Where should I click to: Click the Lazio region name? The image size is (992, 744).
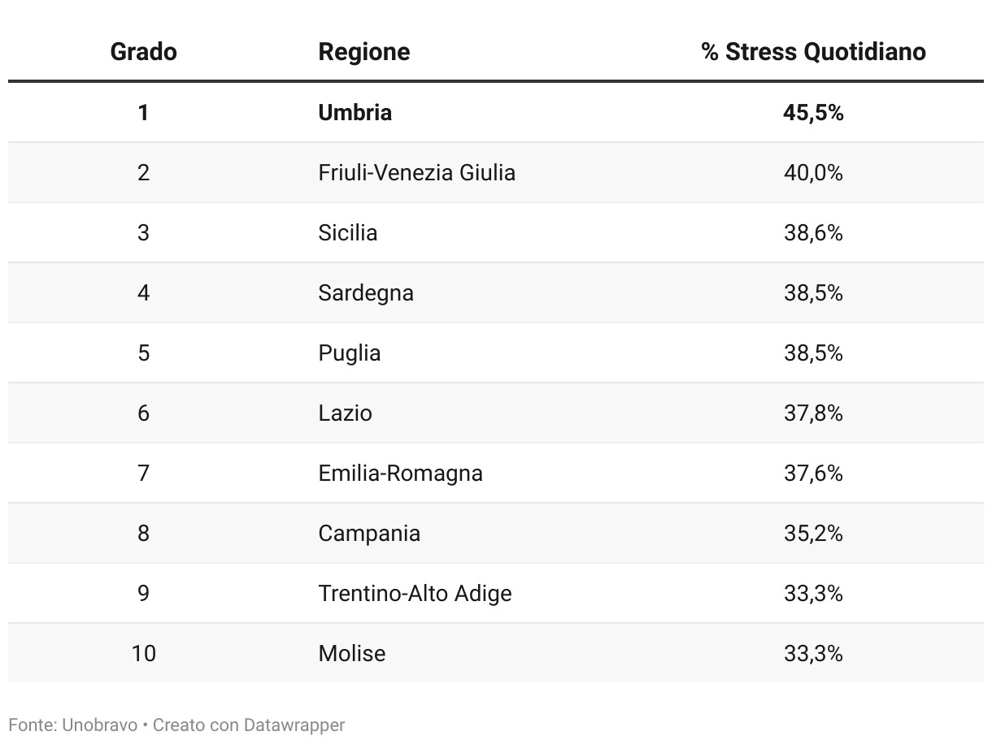coord(345,413)
